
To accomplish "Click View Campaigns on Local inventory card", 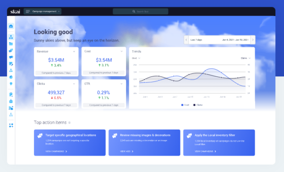I will pyautogui.click(x=205, y=151).
